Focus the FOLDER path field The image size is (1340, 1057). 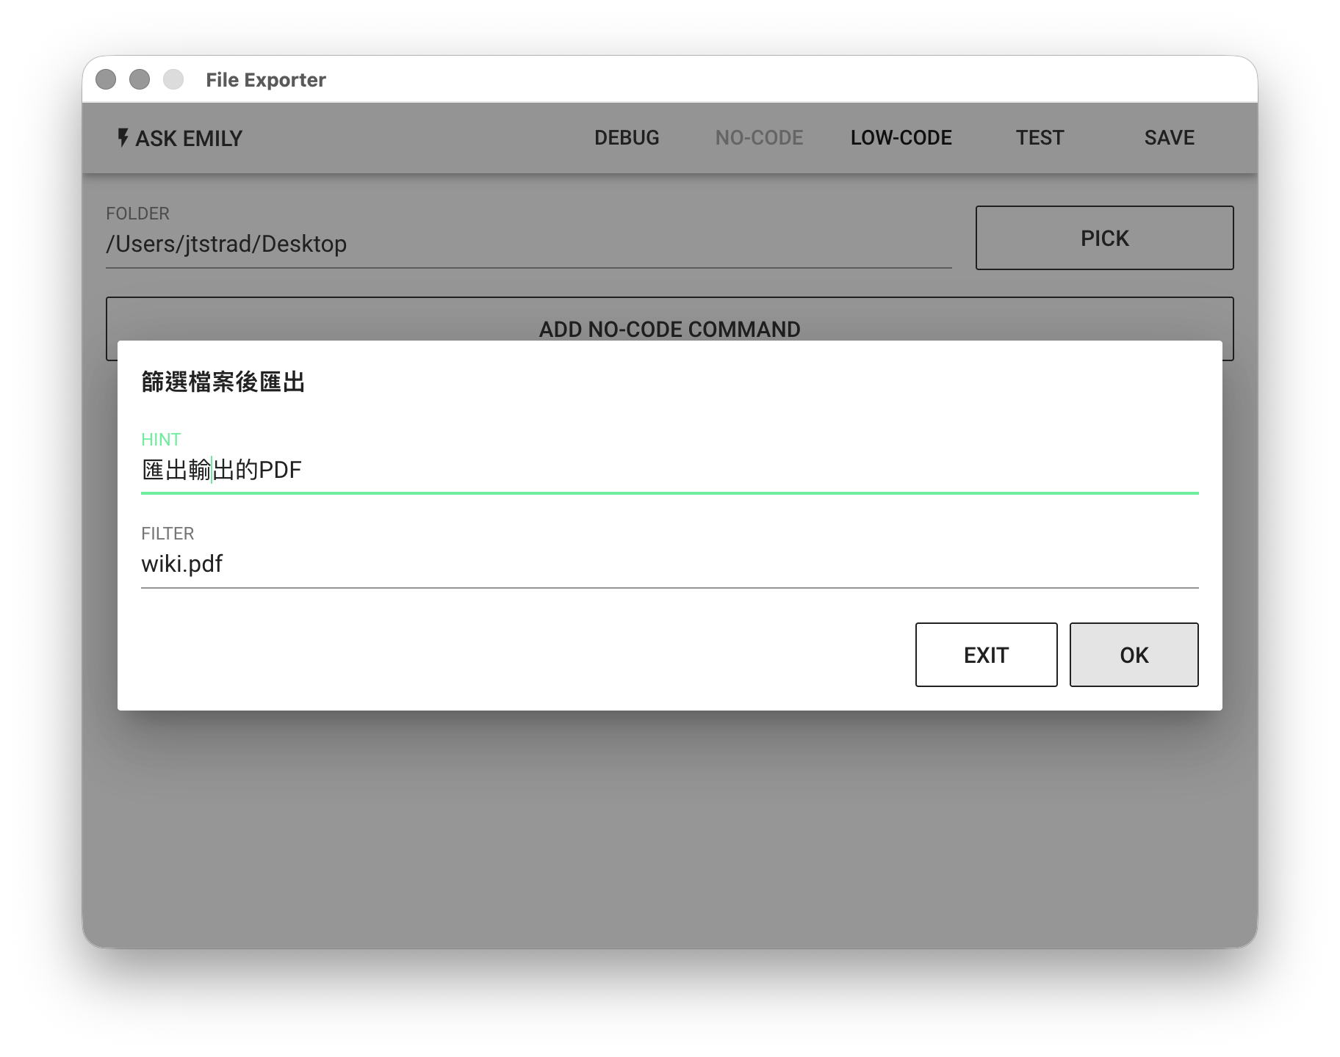coord(527,244)
